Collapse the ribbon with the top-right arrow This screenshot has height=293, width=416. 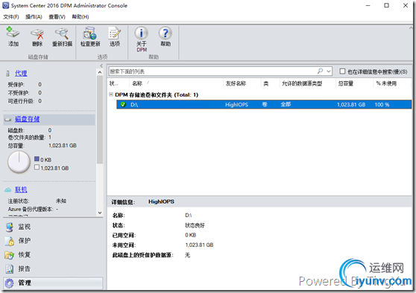411,28
